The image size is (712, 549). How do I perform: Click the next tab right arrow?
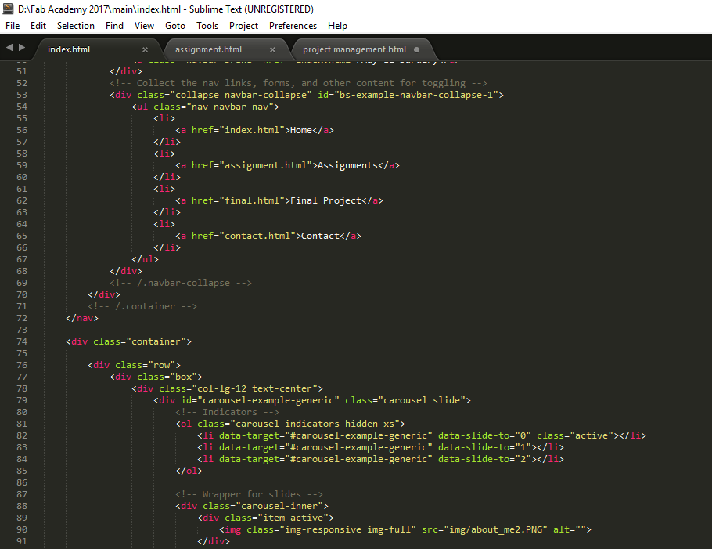click(x=22, y=47)
